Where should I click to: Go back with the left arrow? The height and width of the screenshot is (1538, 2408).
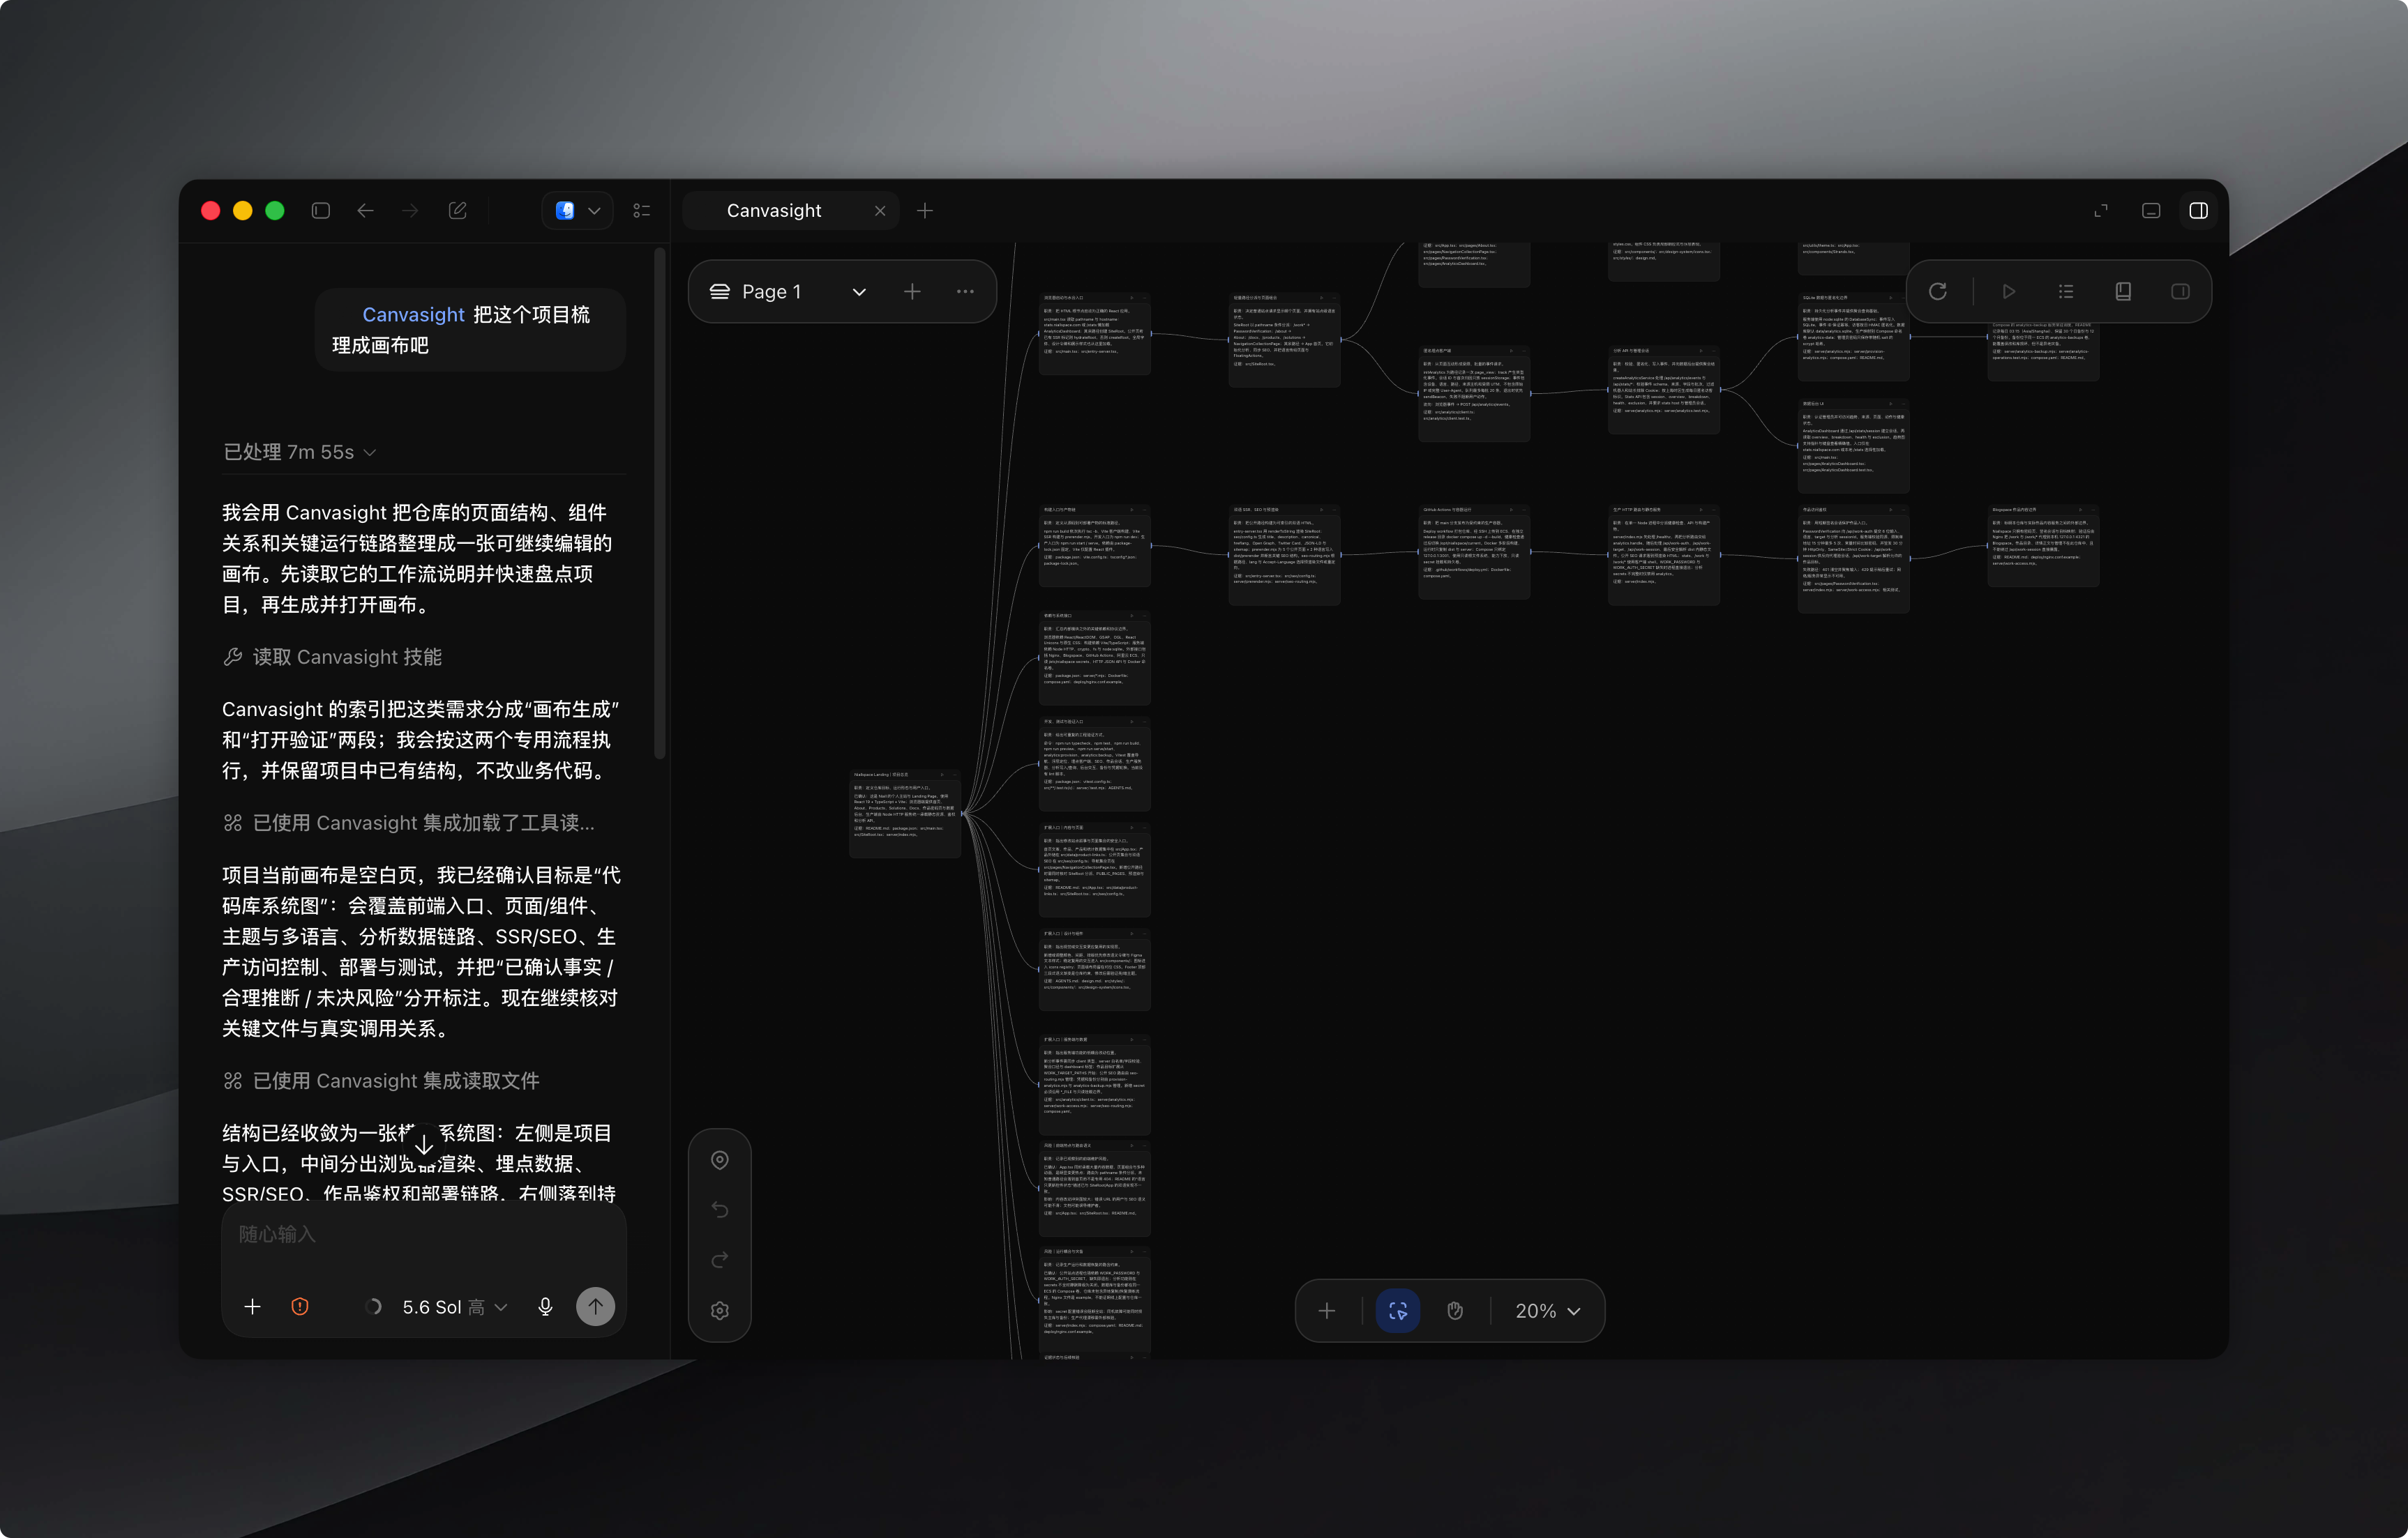pos(366,211)
